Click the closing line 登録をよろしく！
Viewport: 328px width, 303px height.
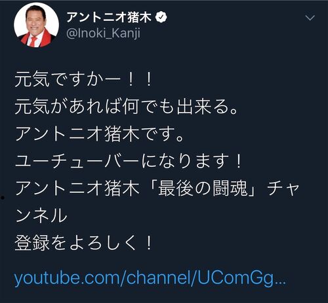83,243
